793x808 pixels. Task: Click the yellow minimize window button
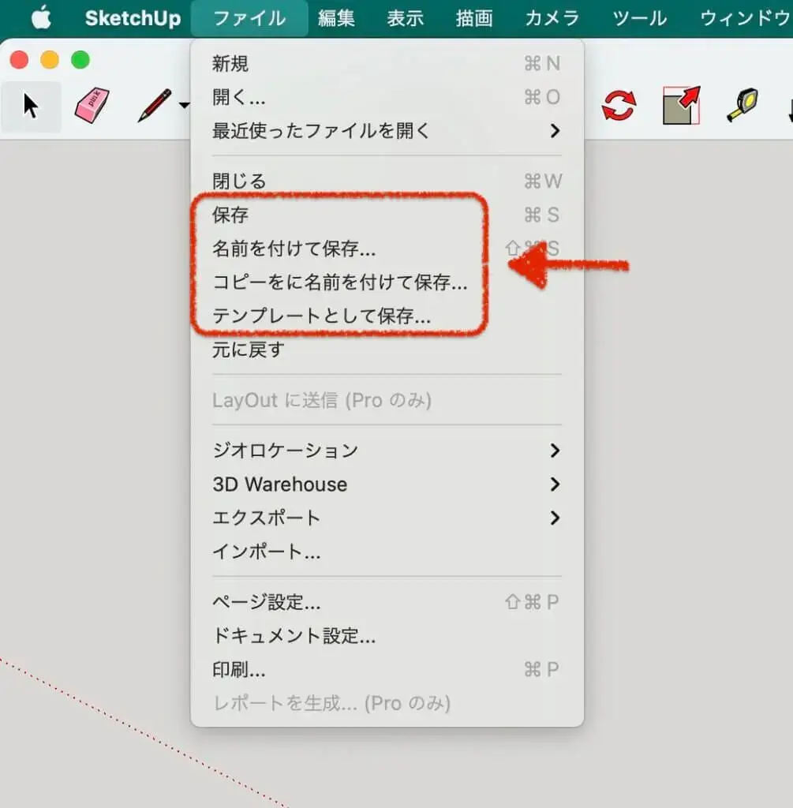(x=50, y=60)
